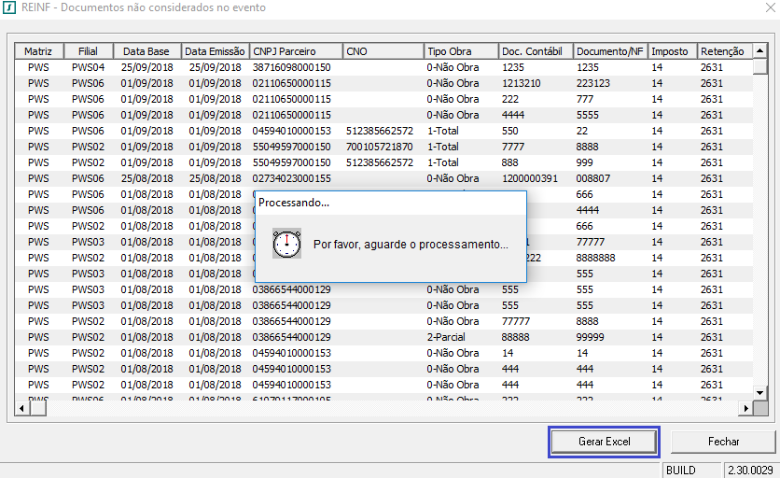Click the clock icon in Processando dialog
780x478 pixels.
tap(286, 244)
